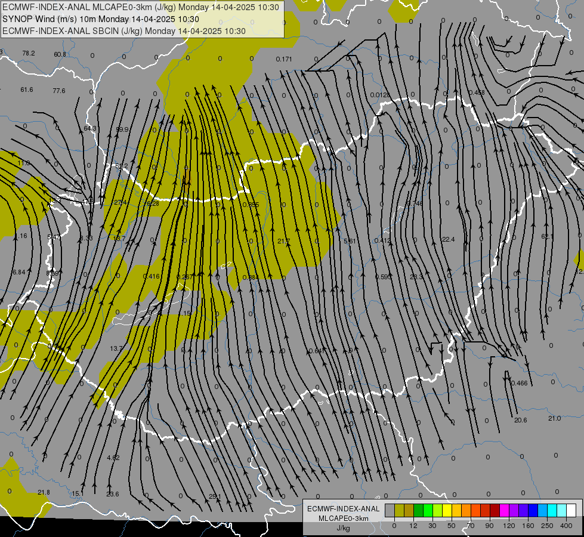Click the legend scale value 90

(x=489, y=526)
